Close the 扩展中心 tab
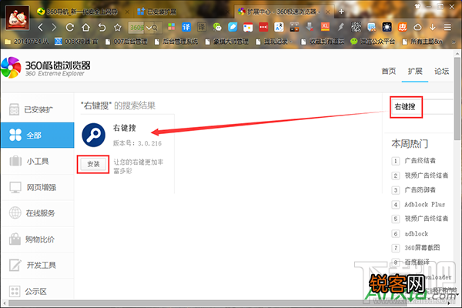462x308 pixels. [328, 12]
